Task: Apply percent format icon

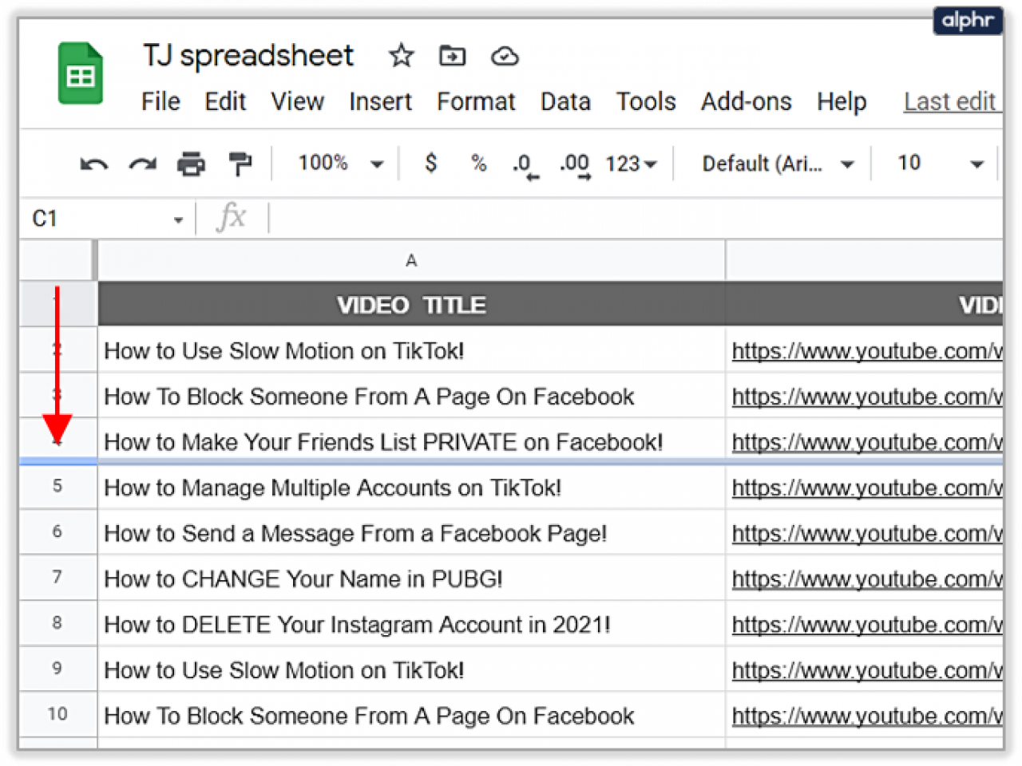Action: 478,164
